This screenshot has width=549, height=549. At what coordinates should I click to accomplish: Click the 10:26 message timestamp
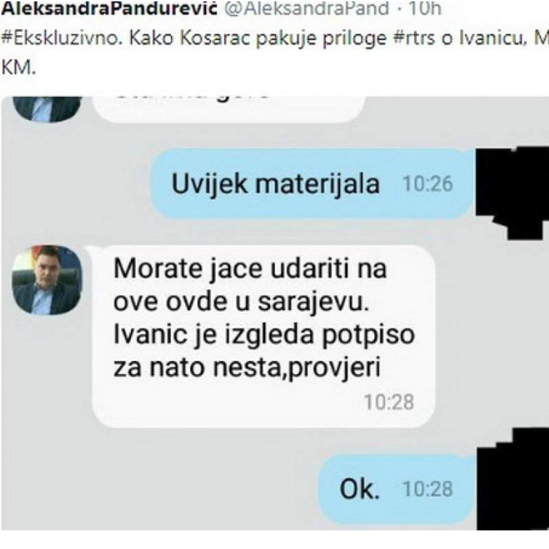tap(428, 184)
